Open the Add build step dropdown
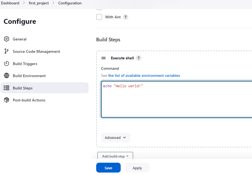The width and height of the screenshot is (252, 175). tap(115, 156)
